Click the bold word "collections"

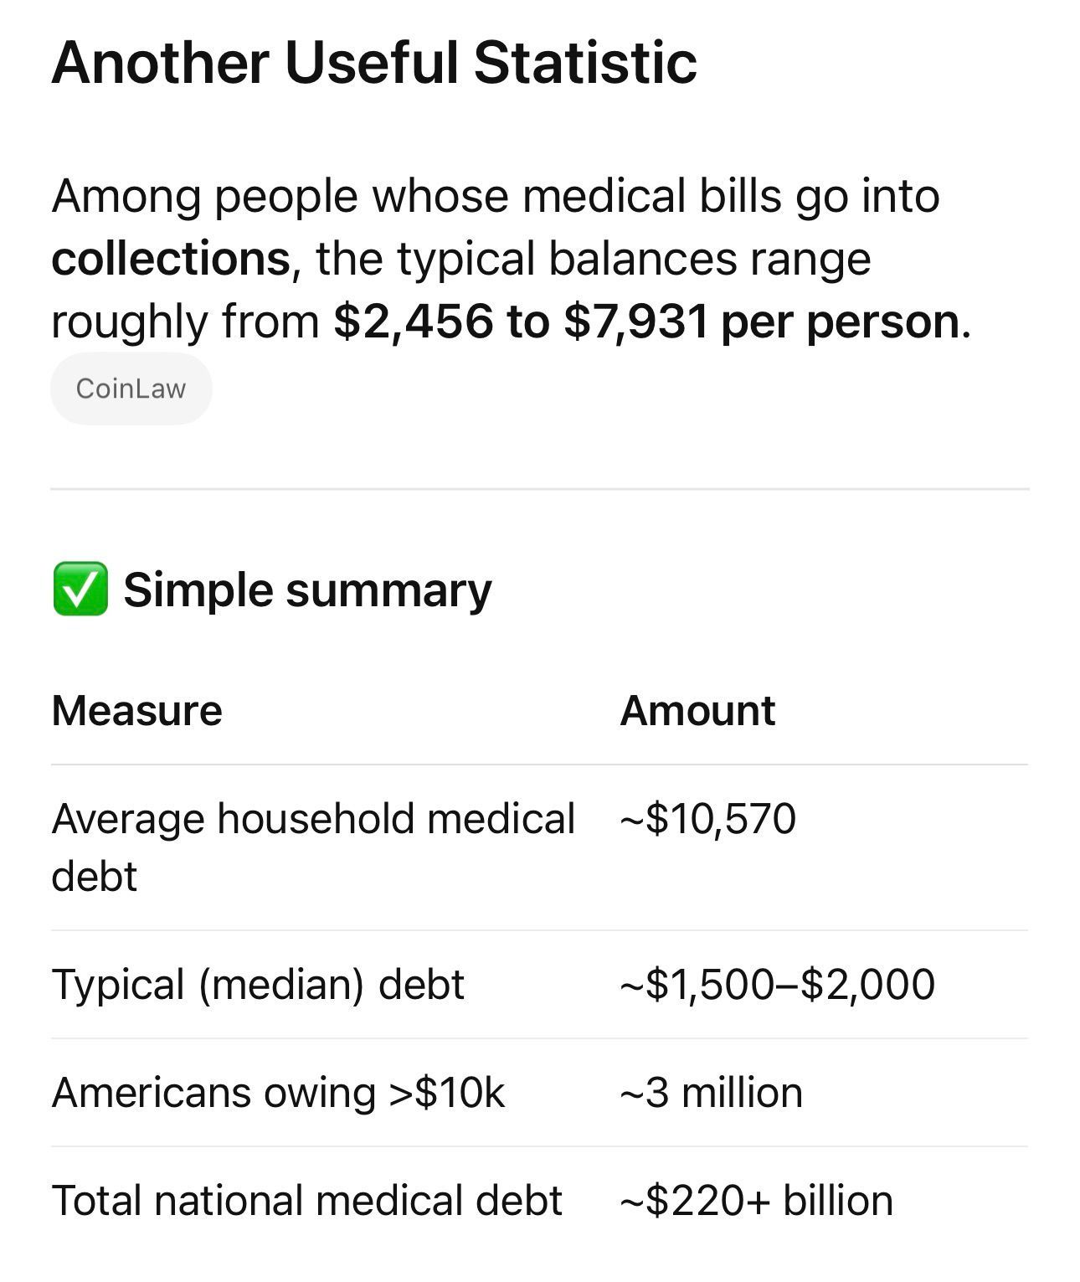coord(171,258)
